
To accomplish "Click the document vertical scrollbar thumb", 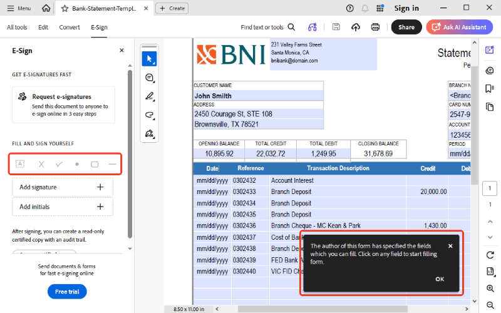I will (474, 125).
